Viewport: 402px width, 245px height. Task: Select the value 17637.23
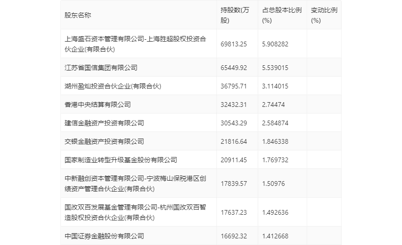pyautogui.click(x=234, y=212)
